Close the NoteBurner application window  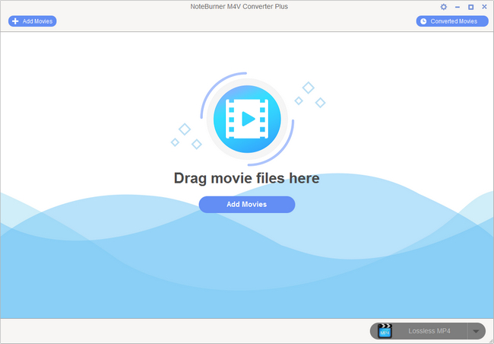483,7
